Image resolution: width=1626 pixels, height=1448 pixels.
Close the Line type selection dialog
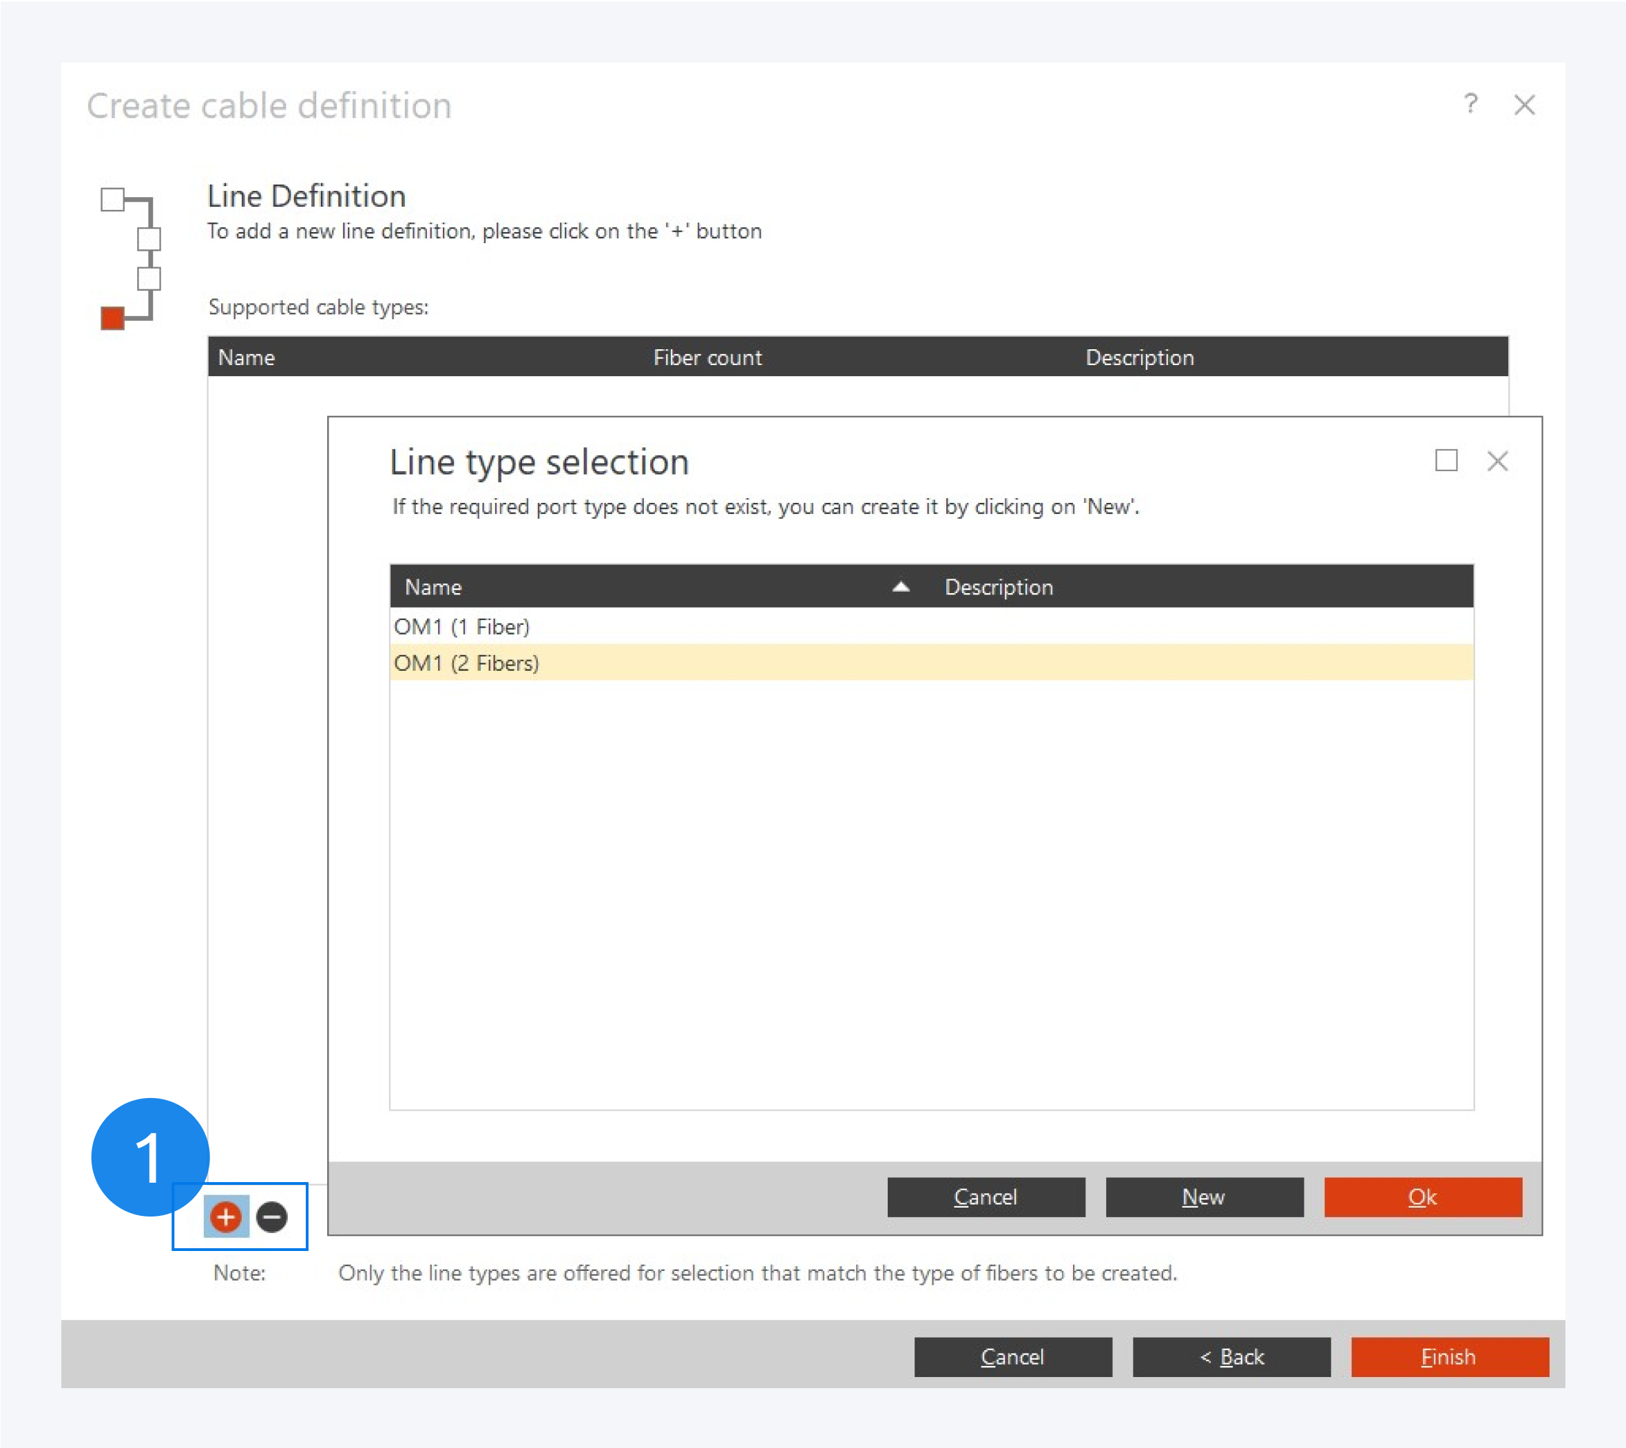click(x=1497, y=461)
